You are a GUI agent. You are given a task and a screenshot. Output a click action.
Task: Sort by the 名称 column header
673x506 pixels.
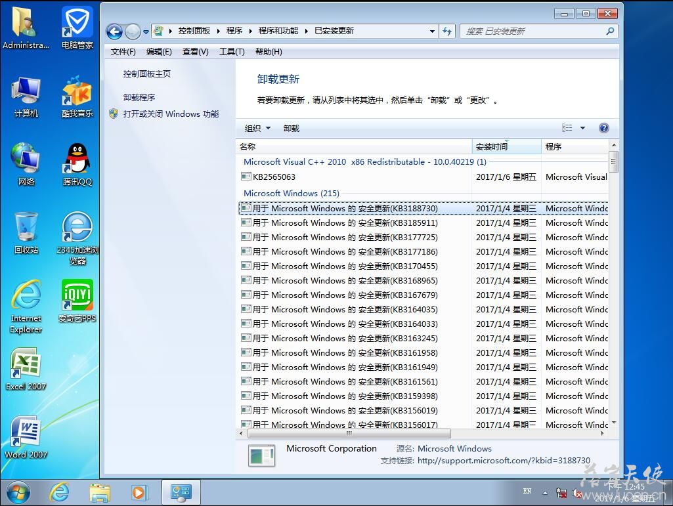click(x=354, y=147)
